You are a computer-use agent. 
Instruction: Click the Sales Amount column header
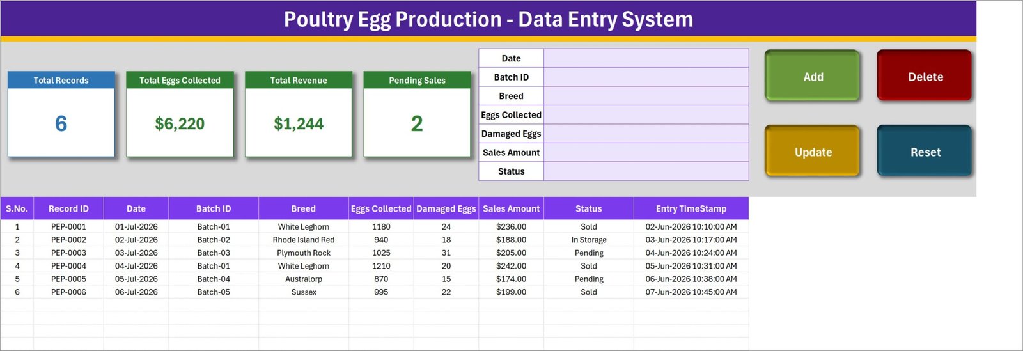pos(511,208)
